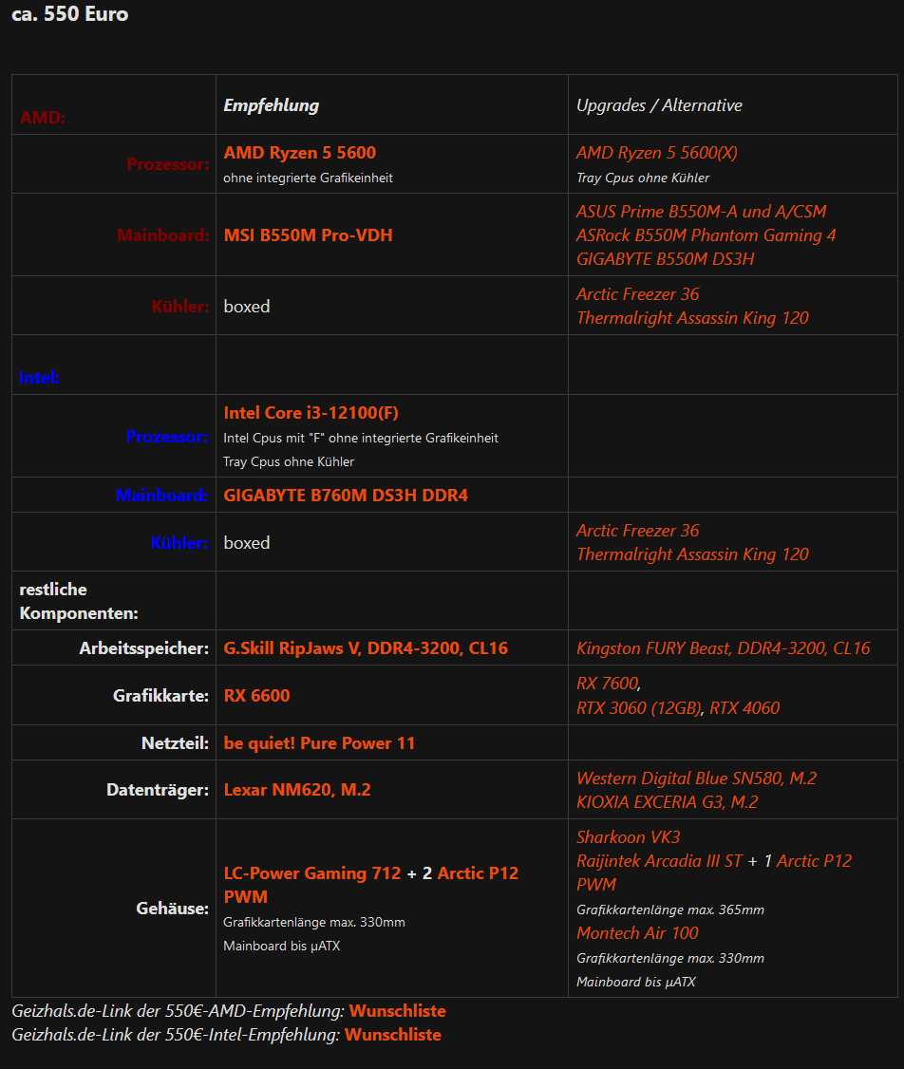Open Arctic Freezer 36 link in AMD cooler row

637,294
